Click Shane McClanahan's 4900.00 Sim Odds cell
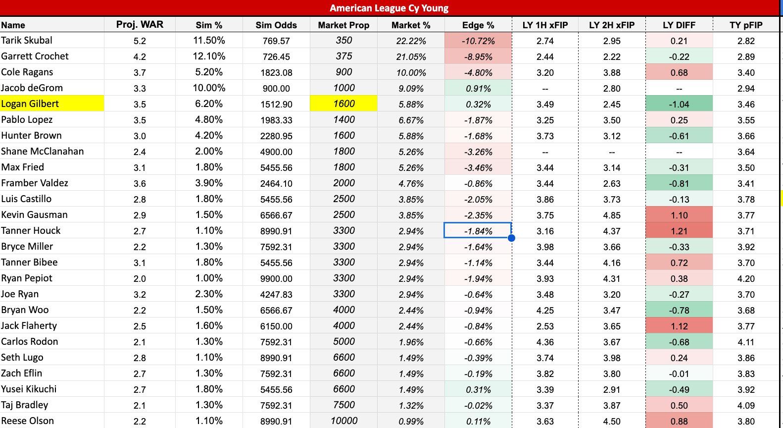783x428 pixels. click(276, 151)
